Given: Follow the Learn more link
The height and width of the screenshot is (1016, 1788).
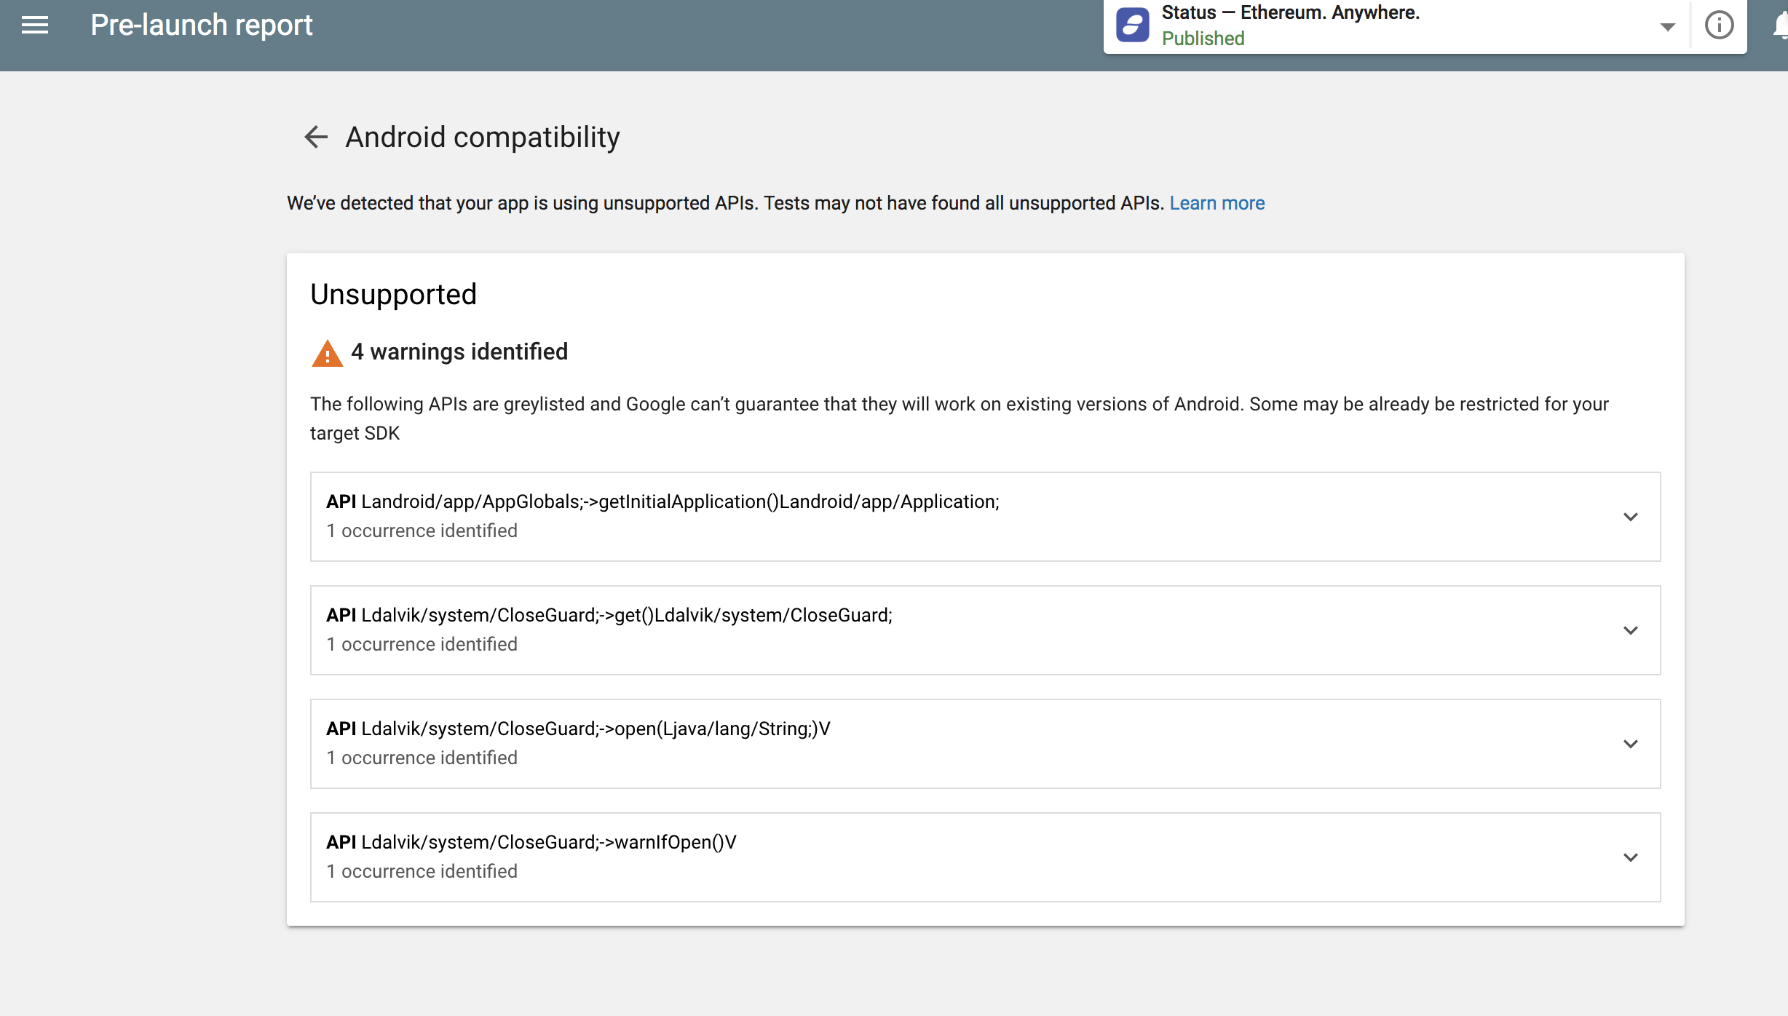Looking at the screenshot, I should point(1217,203).
